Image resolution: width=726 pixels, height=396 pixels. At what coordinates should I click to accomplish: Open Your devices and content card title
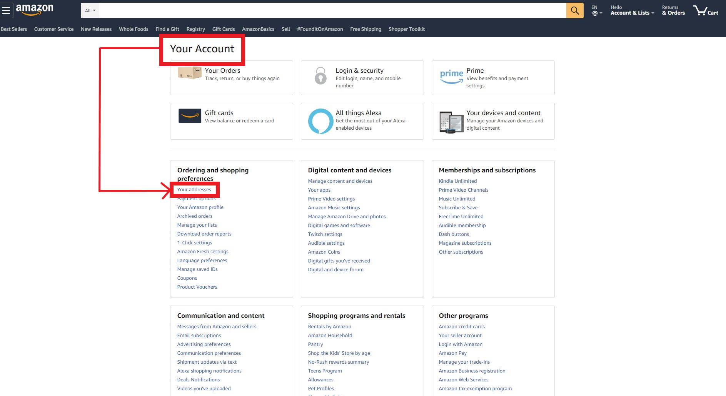504,113
